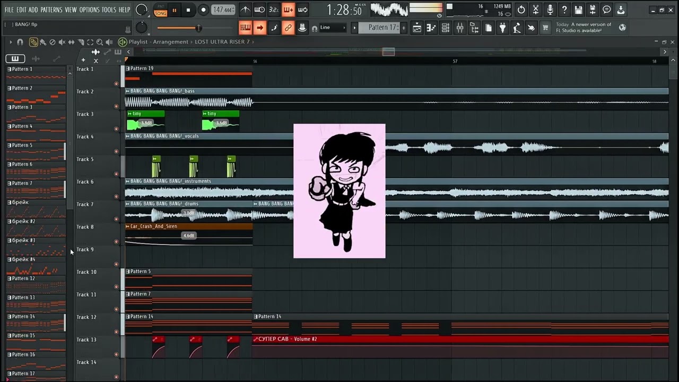Image resolution: width=679 pixels, height=382 pixels.
Task: Open online news globe icon
Action: pyautogui.click(x=622, y=28)
